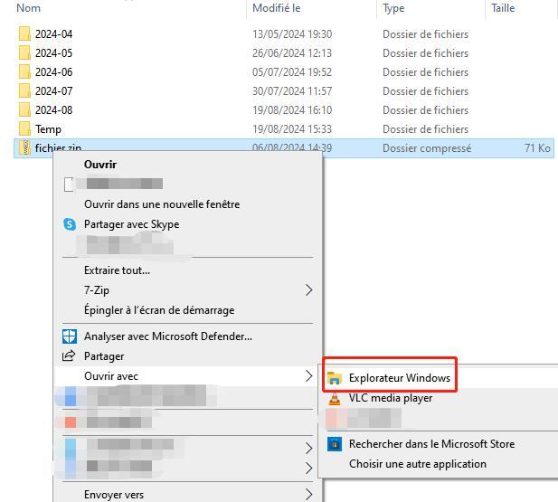This screenshot has width=558, height=502.
Task: Click the 71 Ko size value
Action: tap(537, 148)
